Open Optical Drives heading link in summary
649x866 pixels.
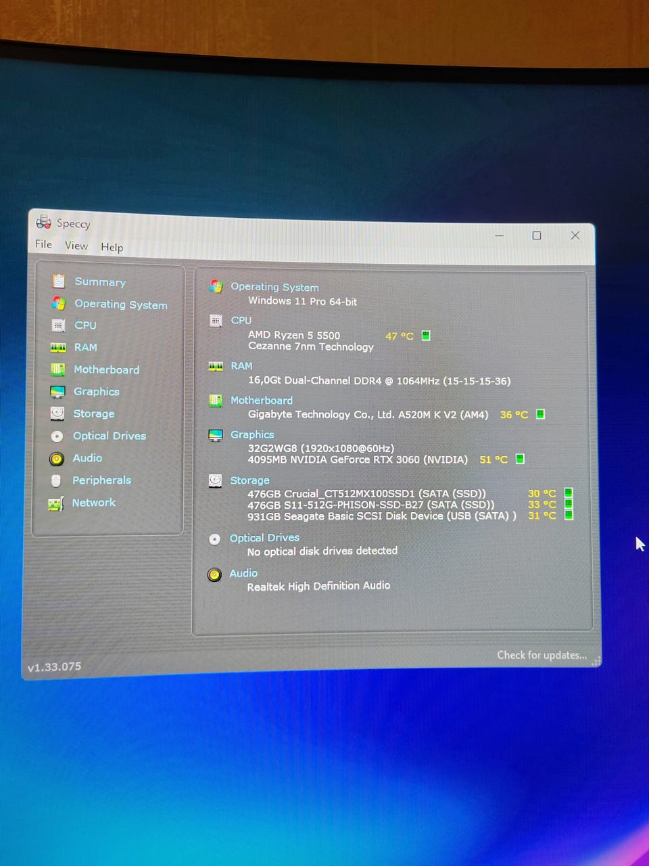pos(264,538)
